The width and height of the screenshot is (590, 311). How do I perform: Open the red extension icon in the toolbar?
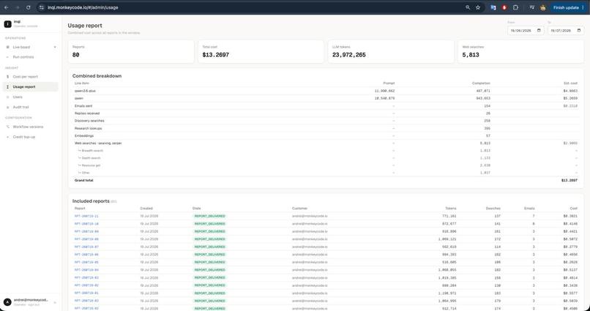[x=504, y=7]
